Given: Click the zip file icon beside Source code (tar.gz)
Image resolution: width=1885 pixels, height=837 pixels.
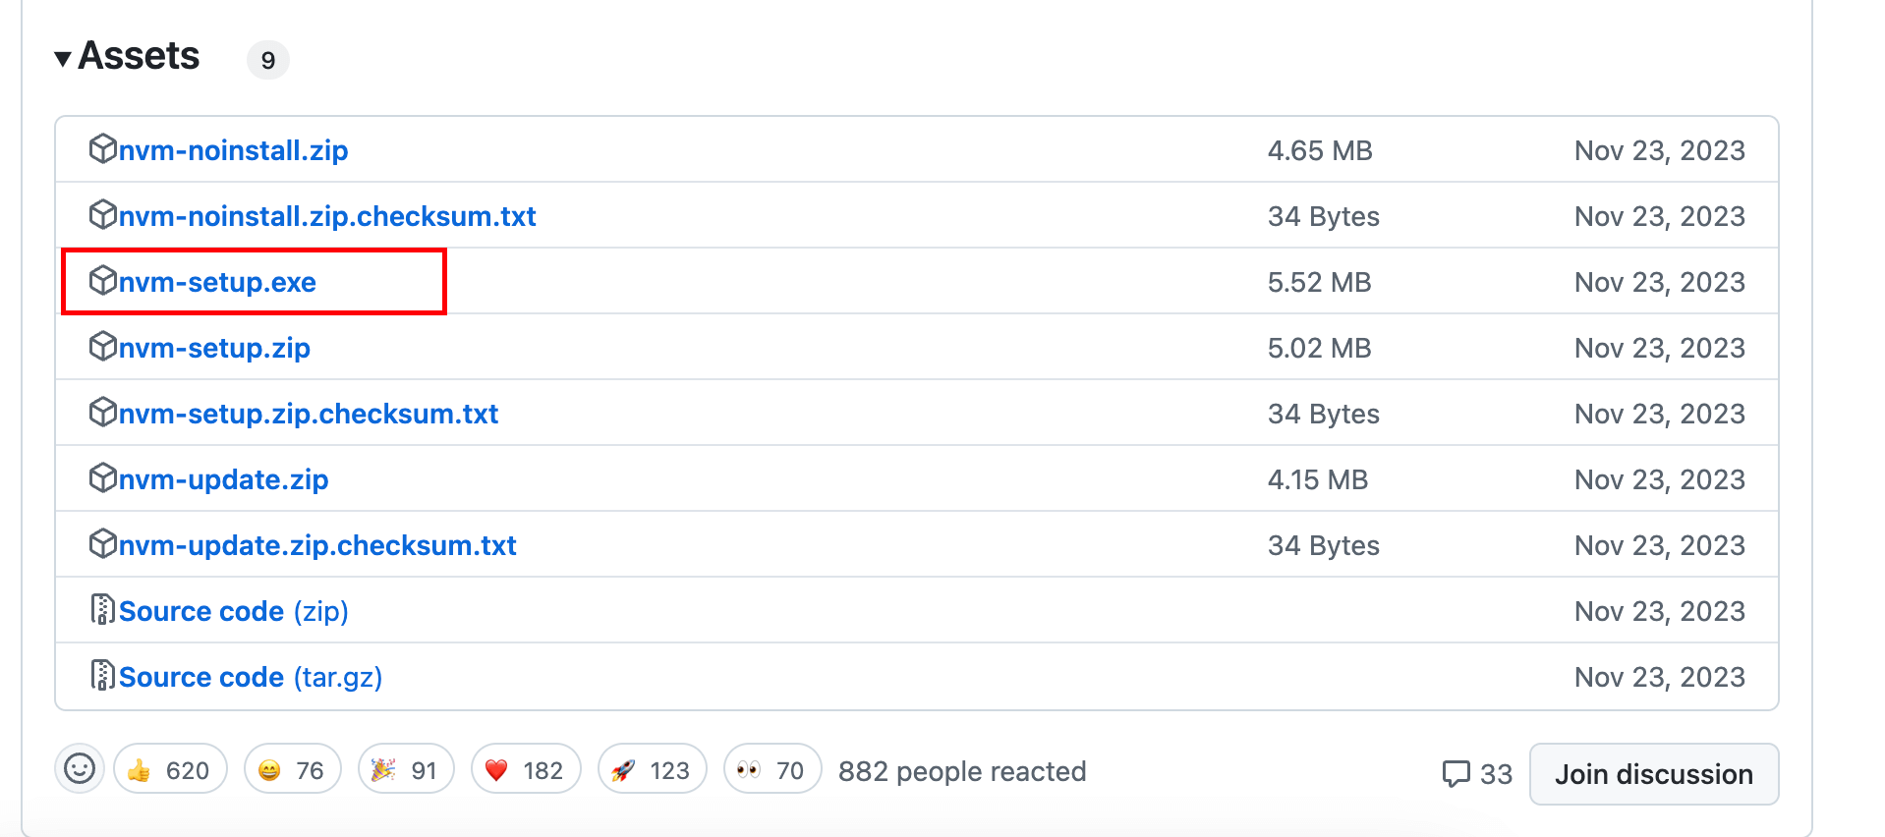Looking at the screenshot, I should pos(102,675).
